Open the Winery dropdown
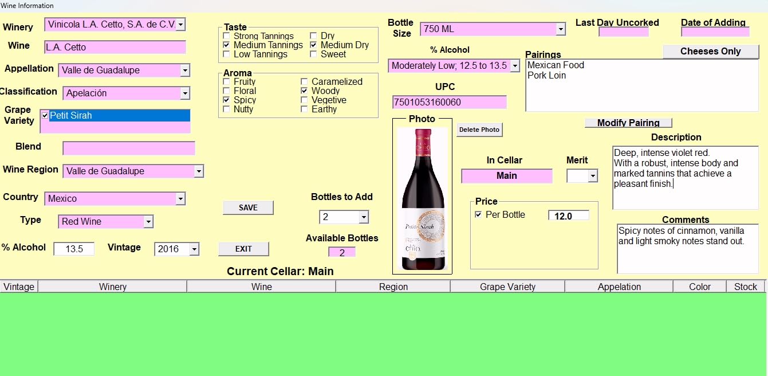 180,25
